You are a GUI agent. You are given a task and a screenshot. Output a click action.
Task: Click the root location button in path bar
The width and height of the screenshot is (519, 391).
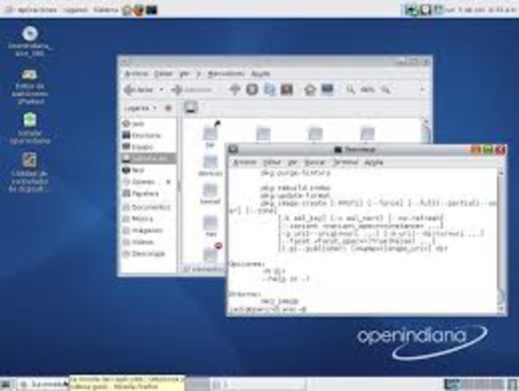[x=191, y=108]
